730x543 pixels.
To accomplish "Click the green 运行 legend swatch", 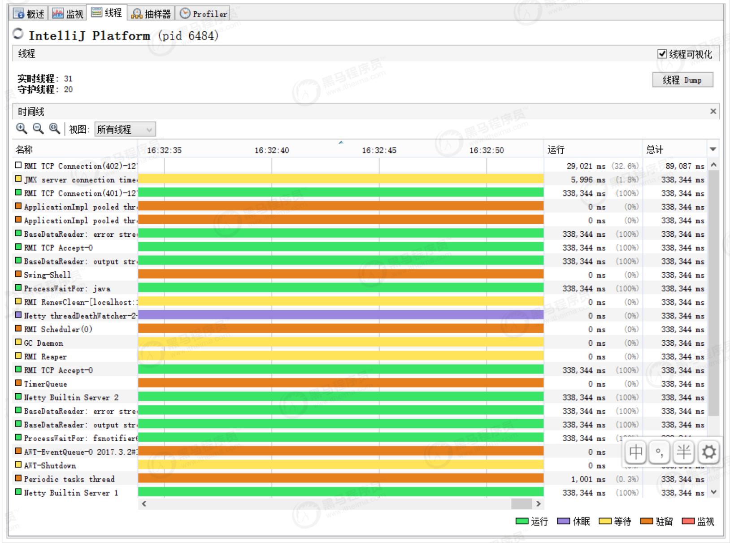I will tap(522, 521).
